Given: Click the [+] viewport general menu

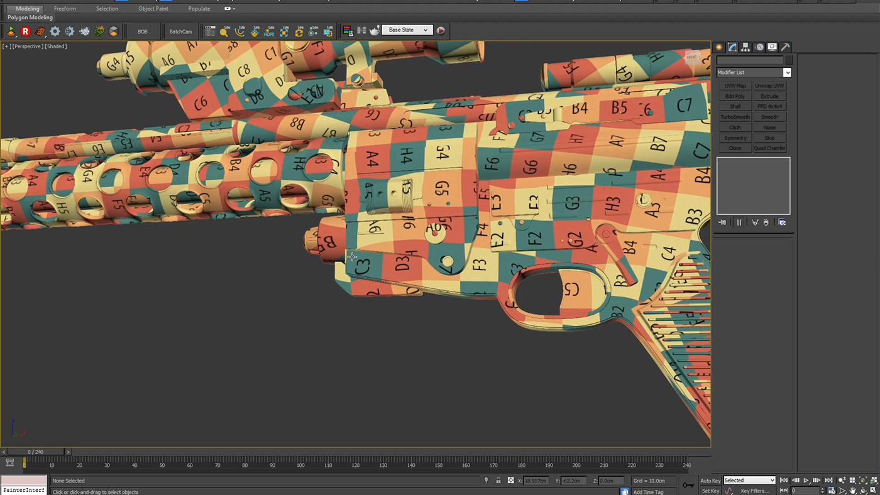Looking at the screenshot, I should (6, 46).
